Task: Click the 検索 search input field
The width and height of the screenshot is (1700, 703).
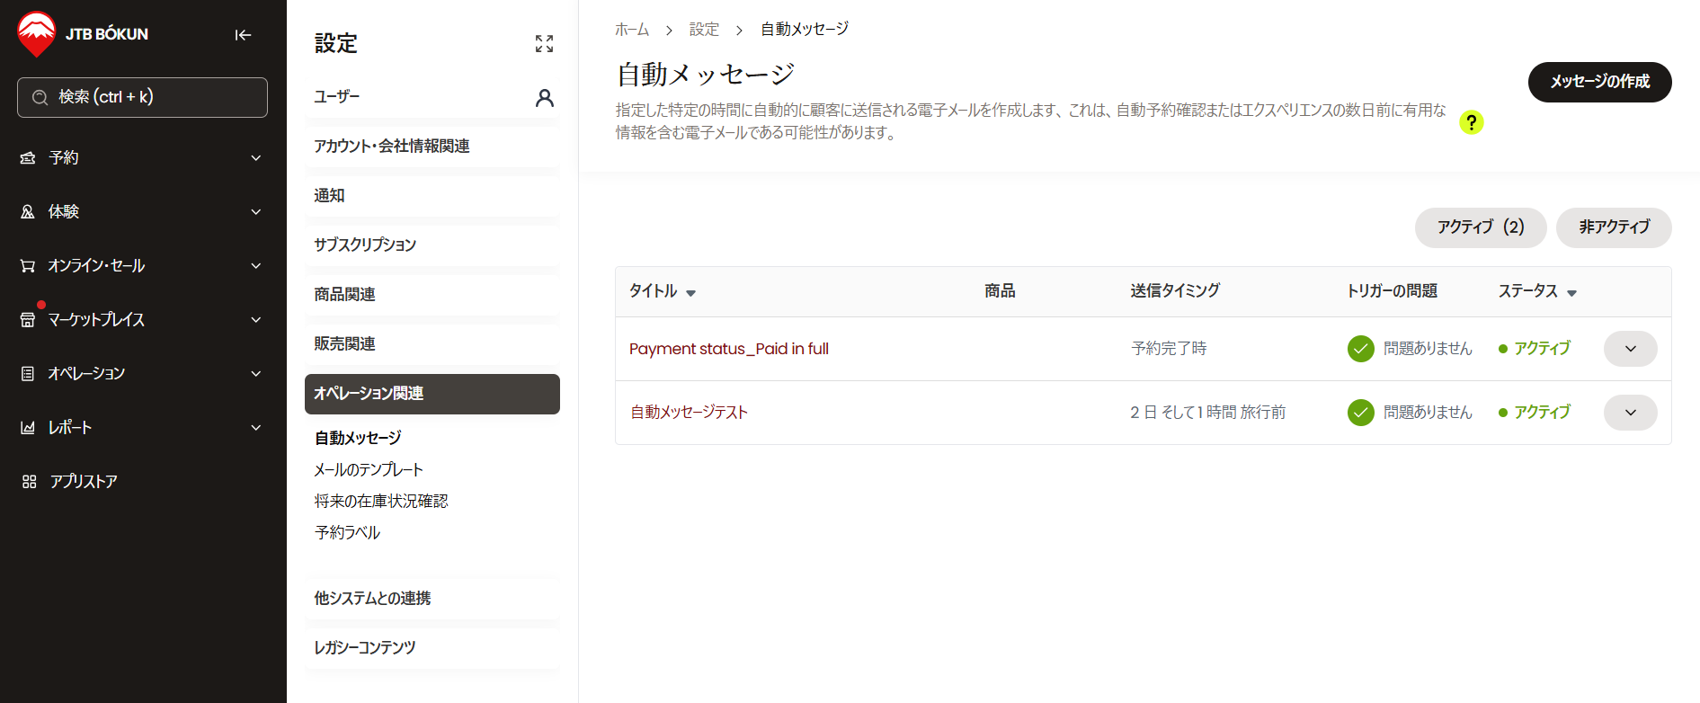Action: click(142, 97)
